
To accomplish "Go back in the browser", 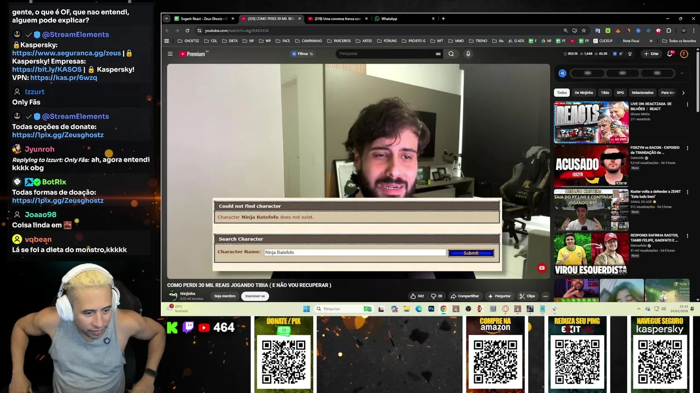I will pos(167,31).
